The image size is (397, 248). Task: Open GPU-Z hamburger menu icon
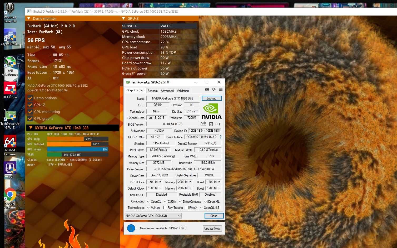point(221,89)
